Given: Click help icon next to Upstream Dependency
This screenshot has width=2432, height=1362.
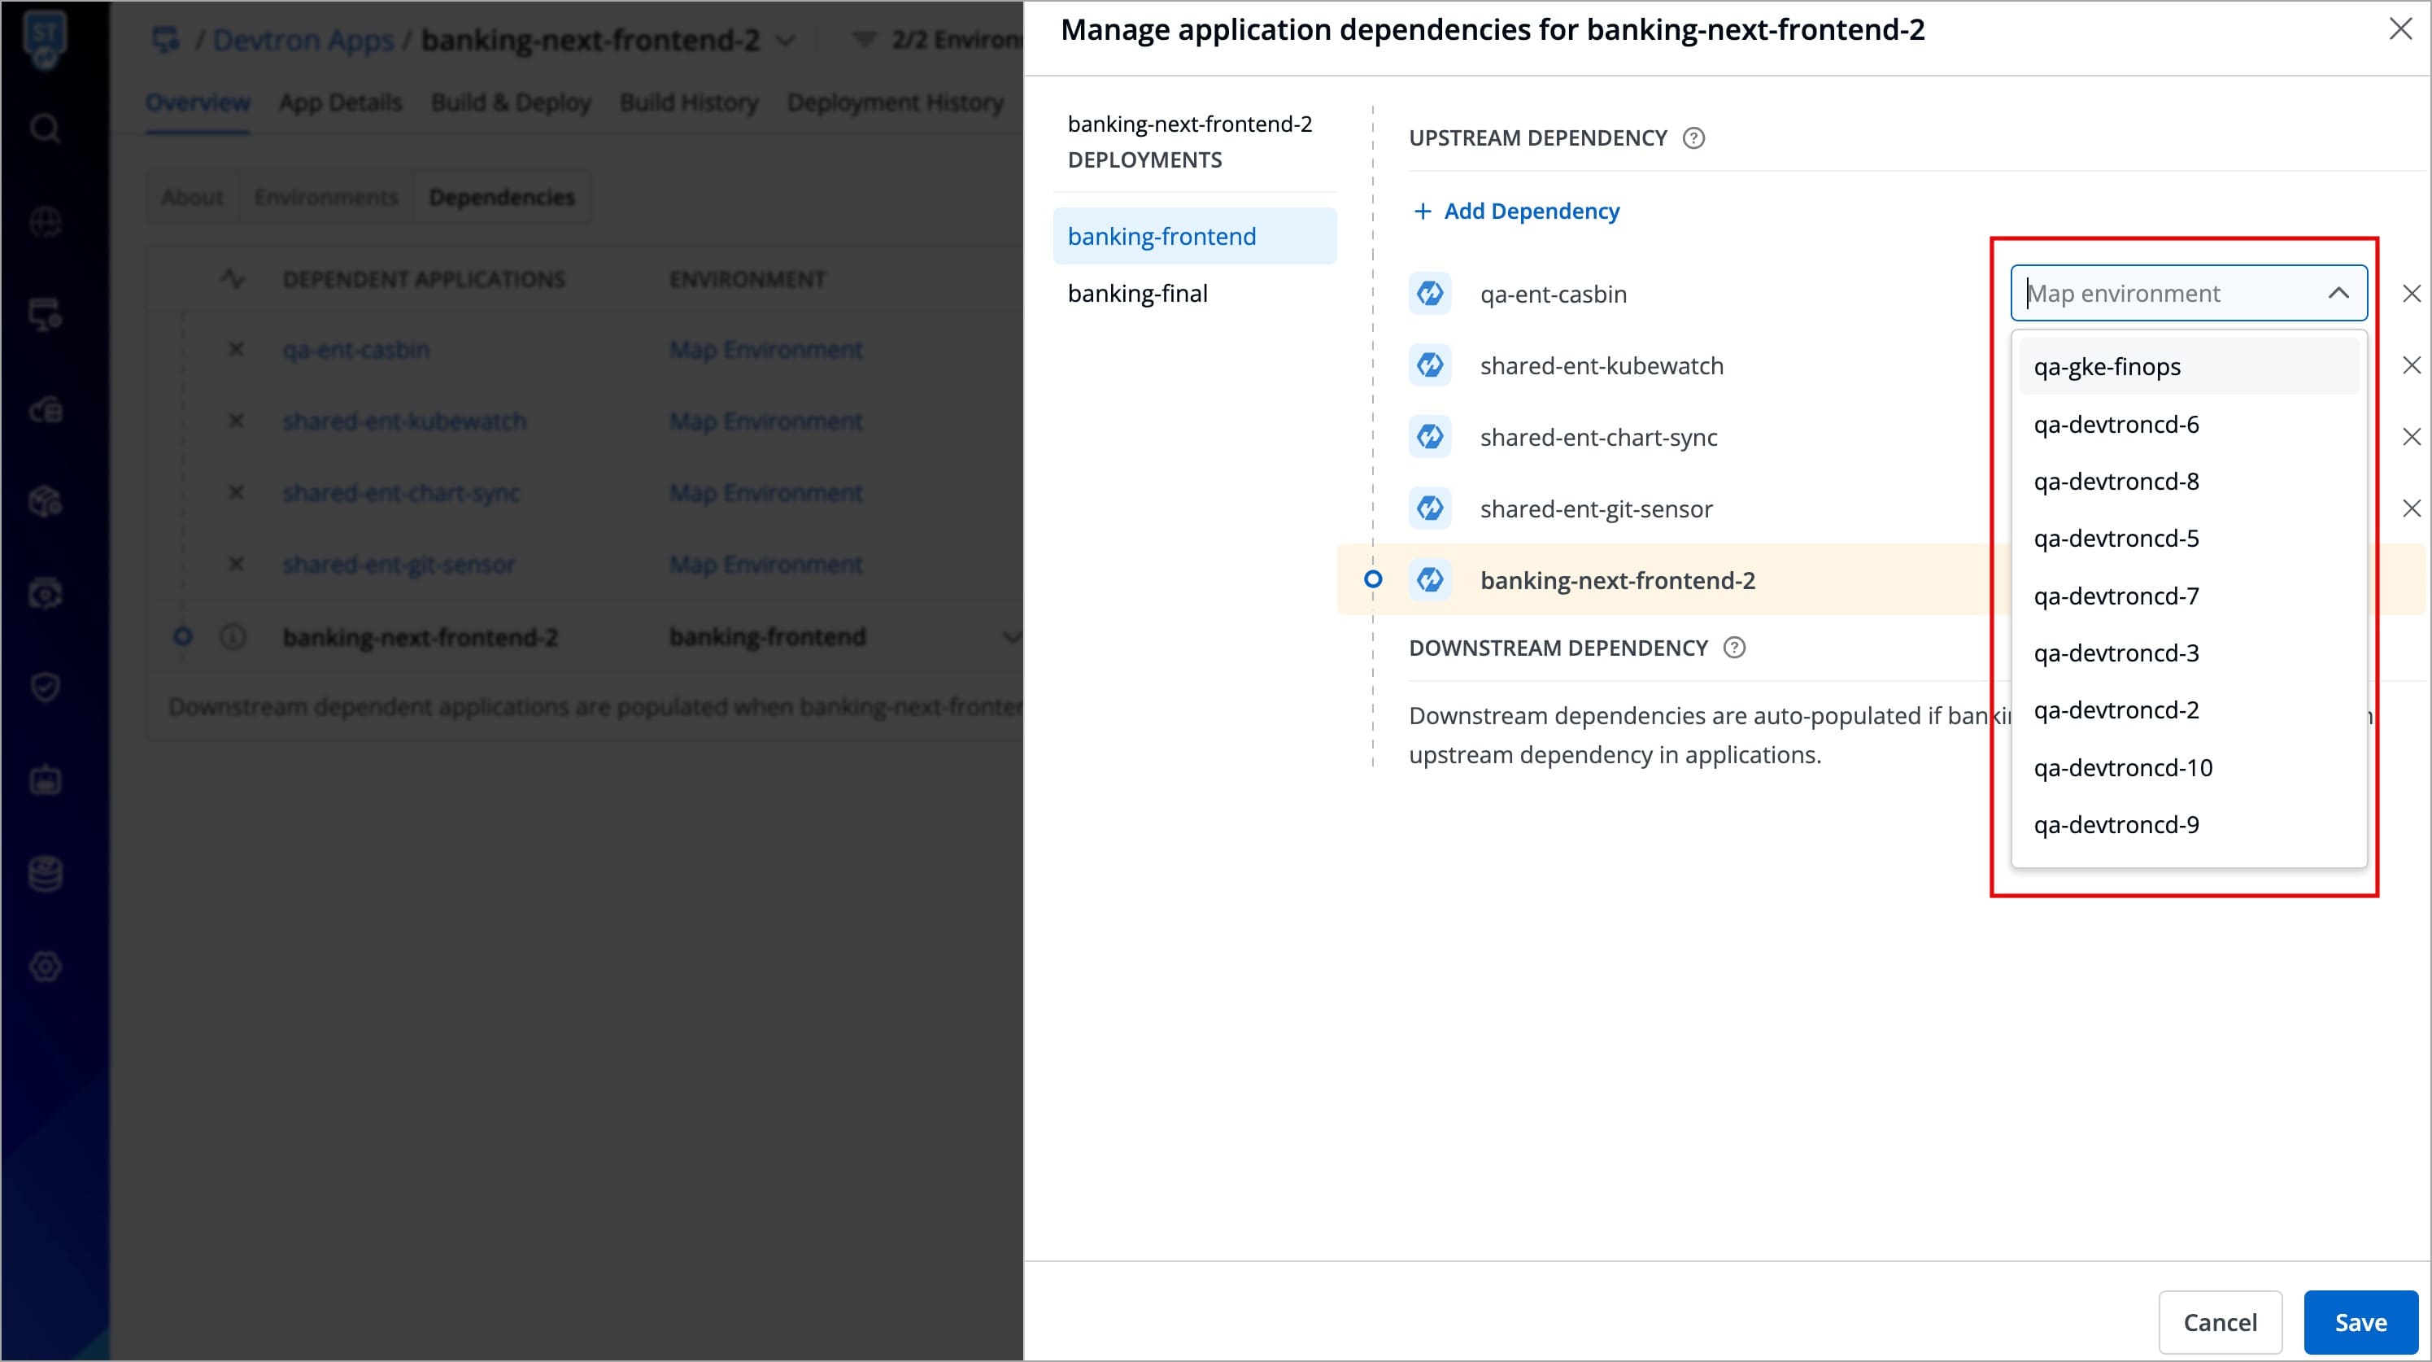Looking at the screenshot, I should tap(1693, 138).
